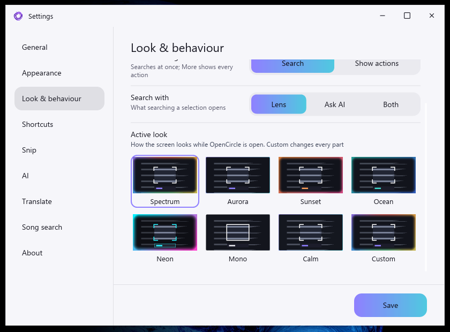Close the Settings window
This screenshot has width=450, height=332.
click(432, 16)
